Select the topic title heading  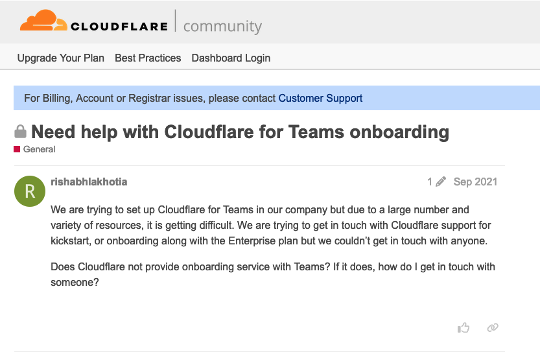240,132
